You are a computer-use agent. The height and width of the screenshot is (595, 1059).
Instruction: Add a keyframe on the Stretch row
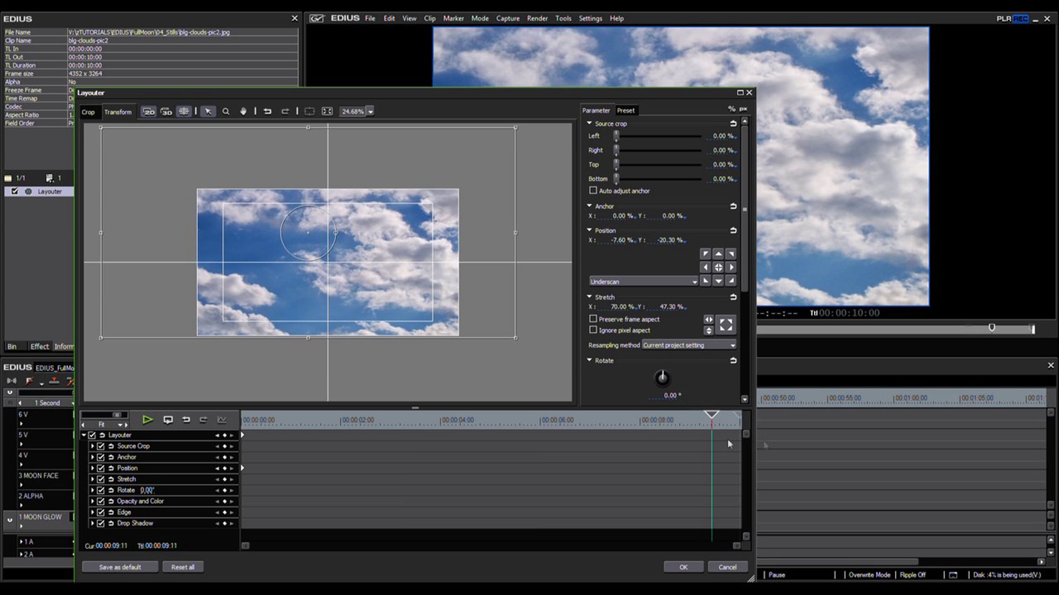[x=225, y=480]
